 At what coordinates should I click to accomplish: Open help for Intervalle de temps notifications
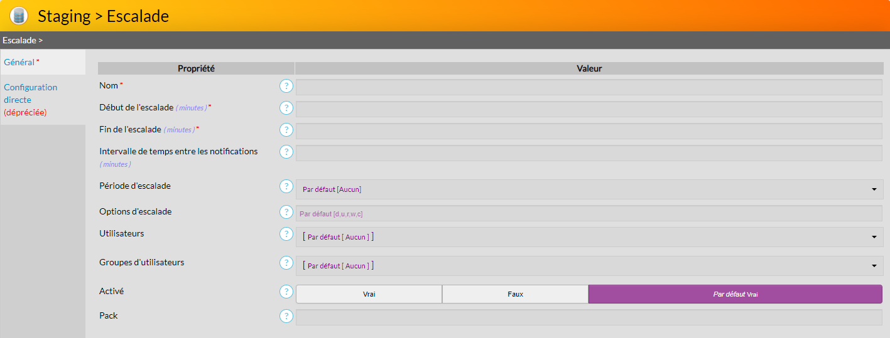click(286, 152)
